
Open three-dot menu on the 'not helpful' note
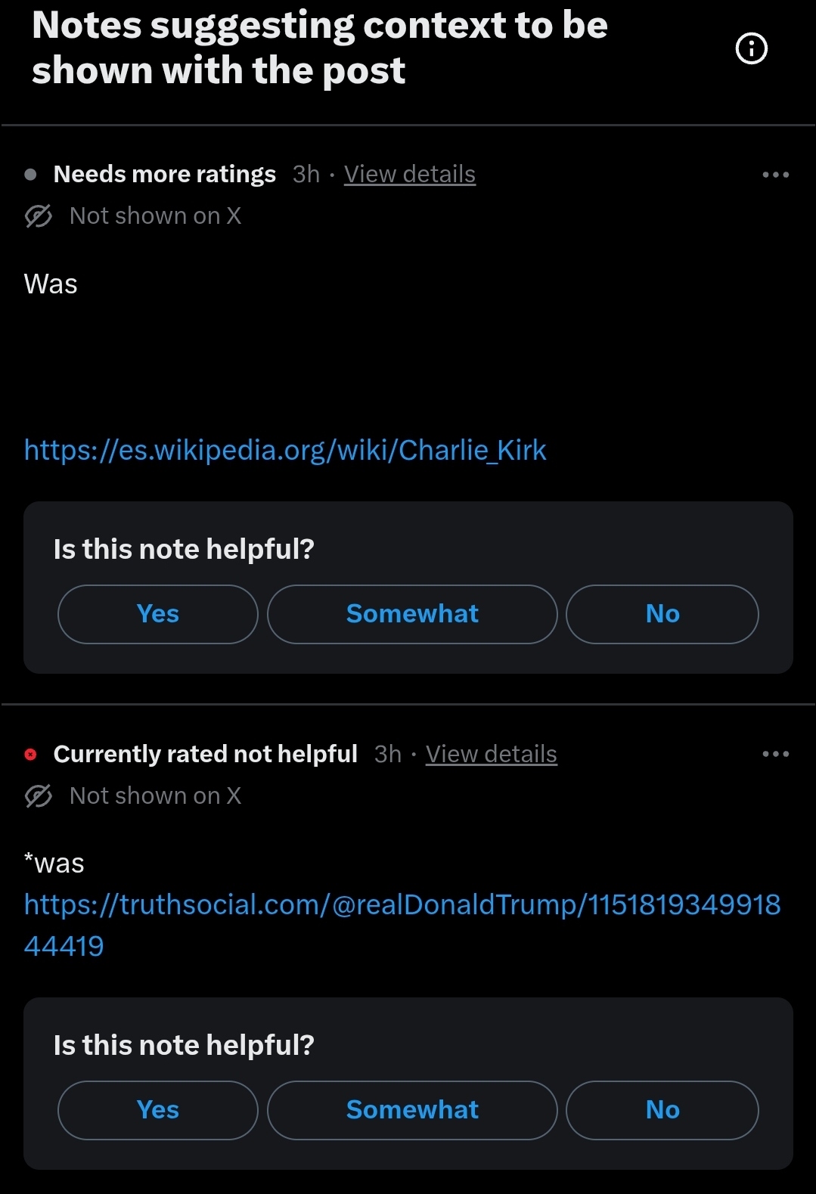pyautogui.click(x=776, y=754)
